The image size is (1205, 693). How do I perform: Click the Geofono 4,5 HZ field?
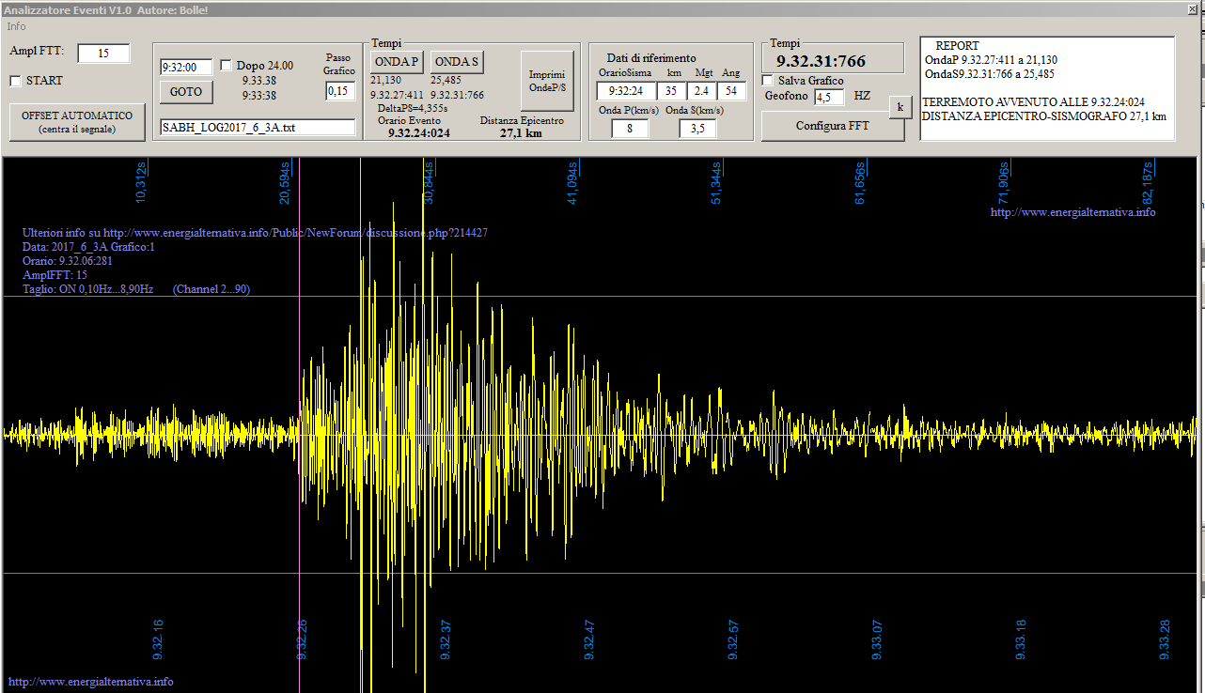tap(829, 97)
